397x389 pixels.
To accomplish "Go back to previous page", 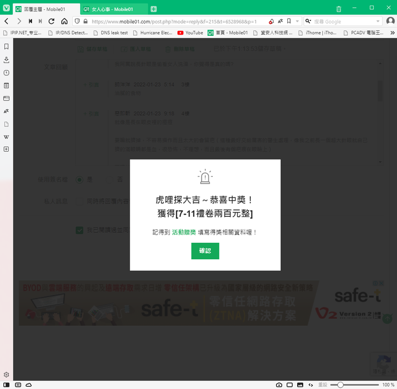I will point(7,22).
